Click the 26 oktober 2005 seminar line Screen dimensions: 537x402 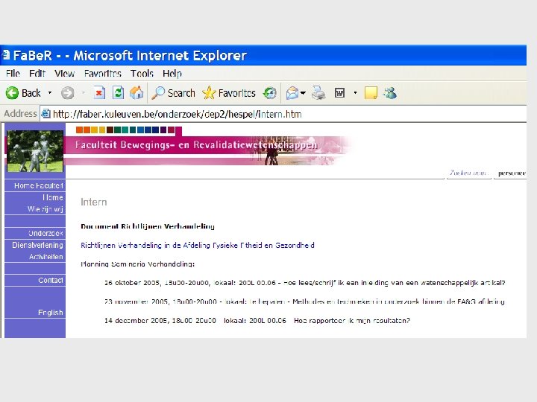pos(305,283)
